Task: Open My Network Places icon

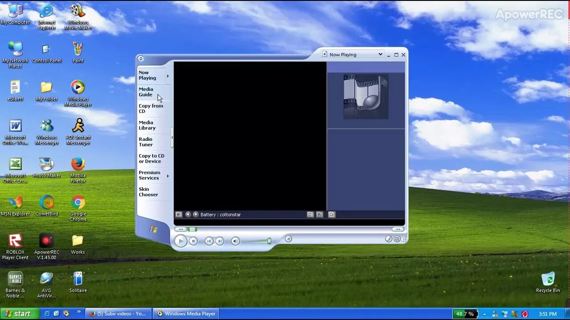Action: click(16, 55)
